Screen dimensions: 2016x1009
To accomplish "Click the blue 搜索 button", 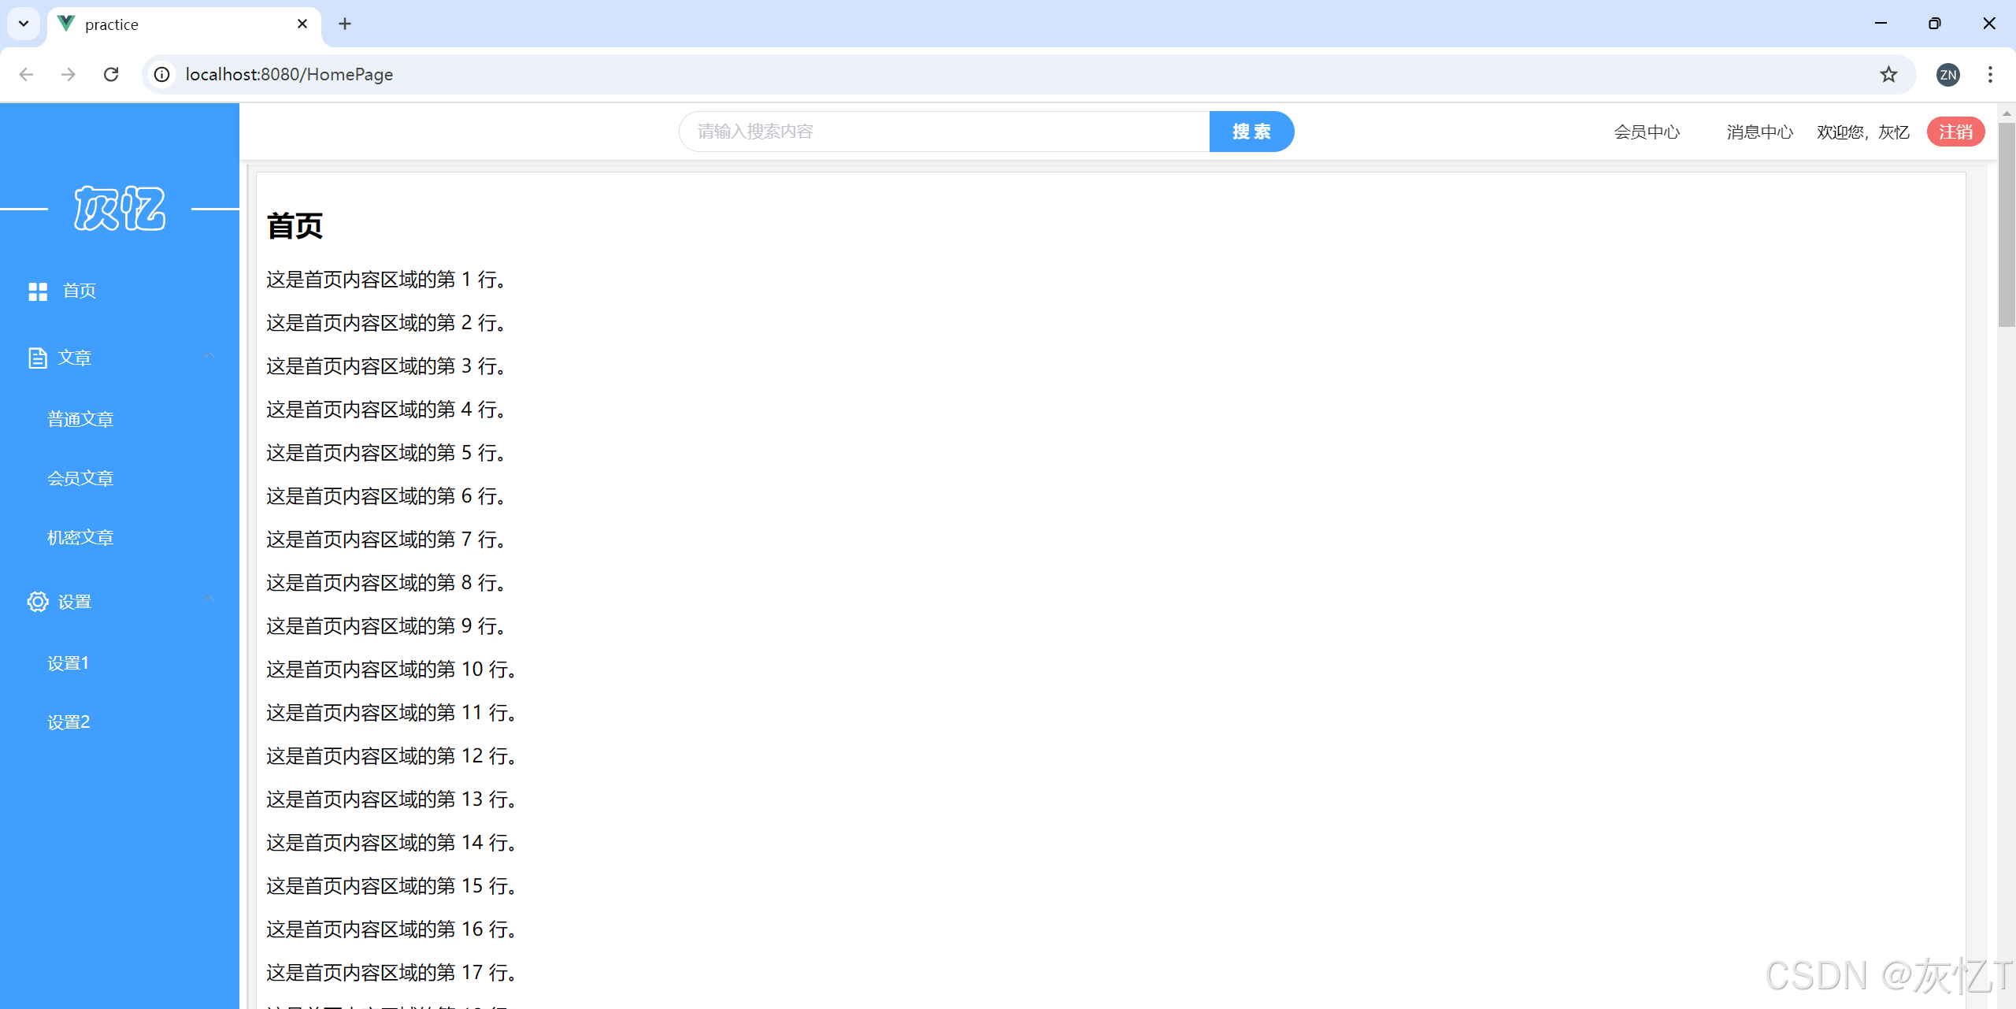I will point(1251,132).
